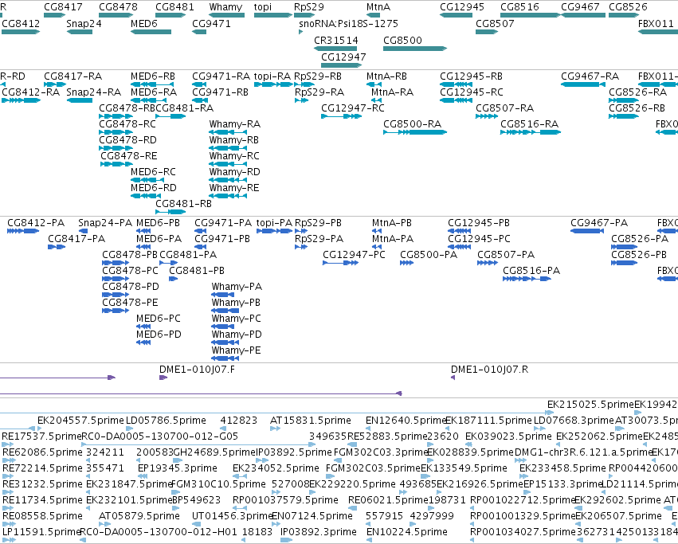Click the CG8500-RA transcript label

click(413, 124)
